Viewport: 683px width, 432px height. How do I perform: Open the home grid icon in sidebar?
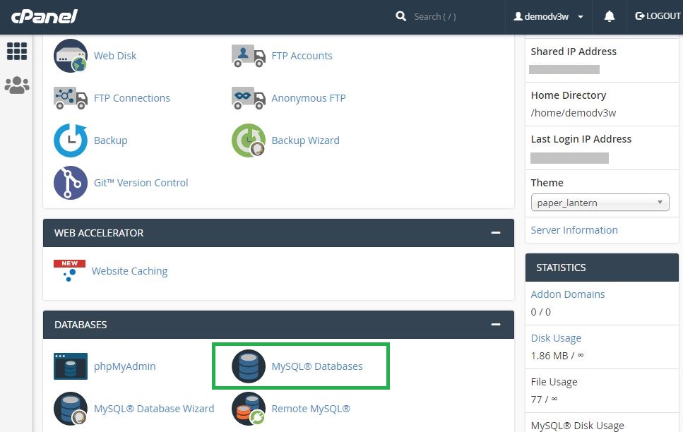tap(17, 52)
